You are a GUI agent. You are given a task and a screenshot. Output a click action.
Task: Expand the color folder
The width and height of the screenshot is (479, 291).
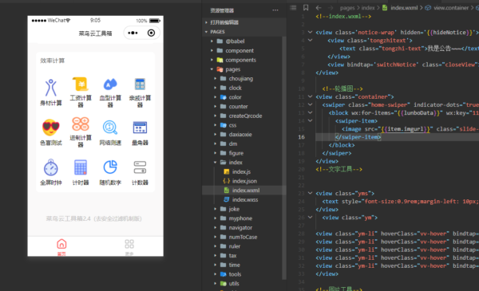[216, 97]
